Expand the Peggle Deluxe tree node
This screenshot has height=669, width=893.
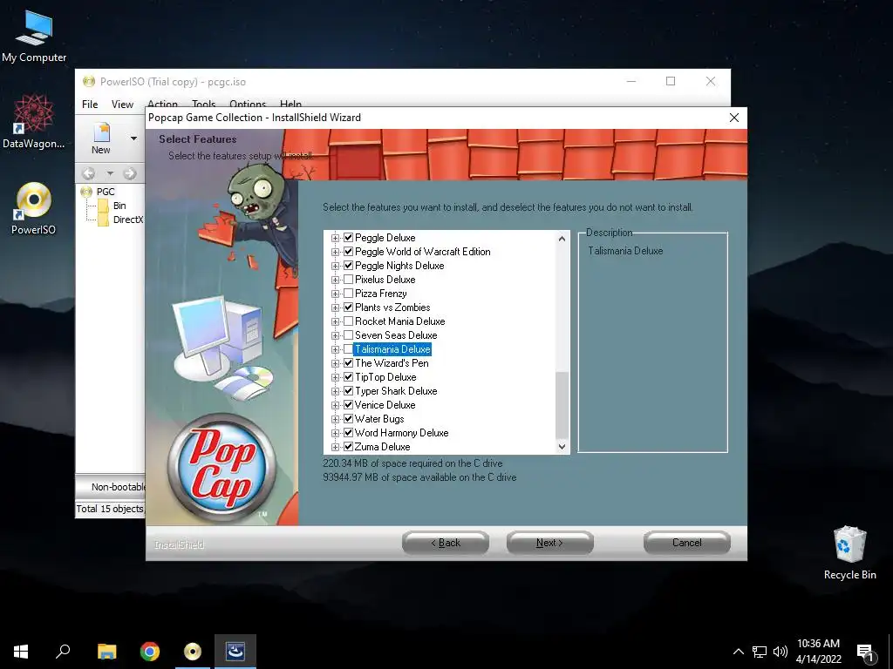click(336, 238)
